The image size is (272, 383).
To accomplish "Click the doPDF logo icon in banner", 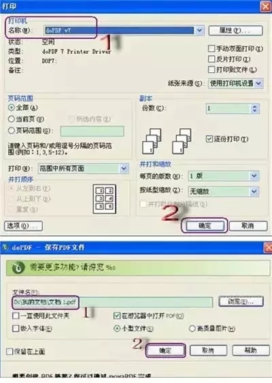I will tap(18, 267).
